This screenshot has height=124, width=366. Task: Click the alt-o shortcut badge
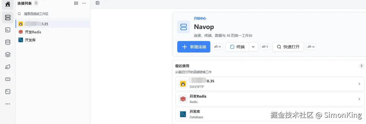point(311,47)
